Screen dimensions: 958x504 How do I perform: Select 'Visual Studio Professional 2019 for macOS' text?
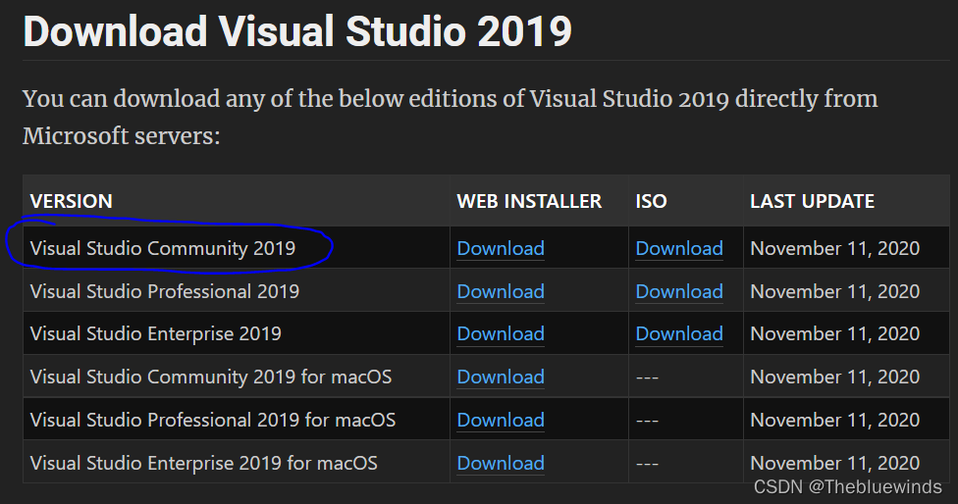pos(213,420)
